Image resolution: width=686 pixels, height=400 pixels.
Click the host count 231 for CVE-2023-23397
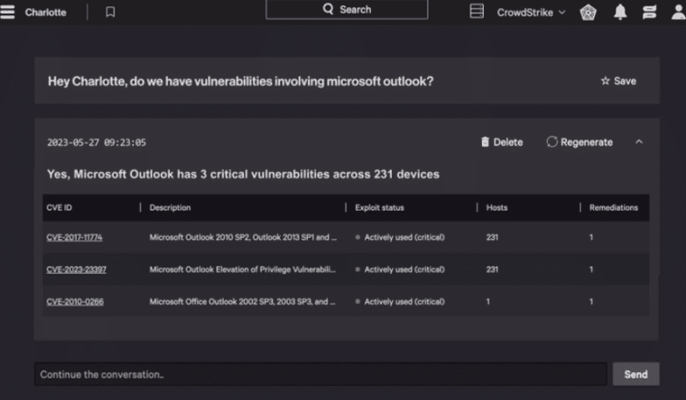492,269
